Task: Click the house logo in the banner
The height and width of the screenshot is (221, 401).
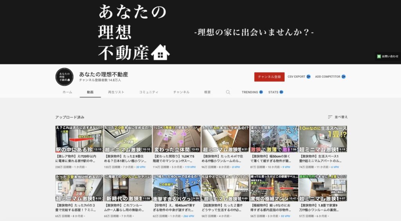Action: [160, 52]
